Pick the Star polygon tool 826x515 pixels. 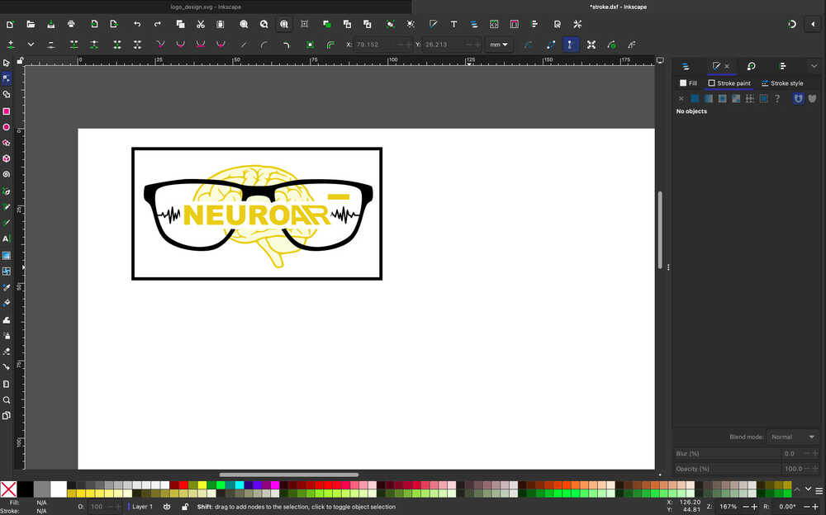[x=7, y=143]
